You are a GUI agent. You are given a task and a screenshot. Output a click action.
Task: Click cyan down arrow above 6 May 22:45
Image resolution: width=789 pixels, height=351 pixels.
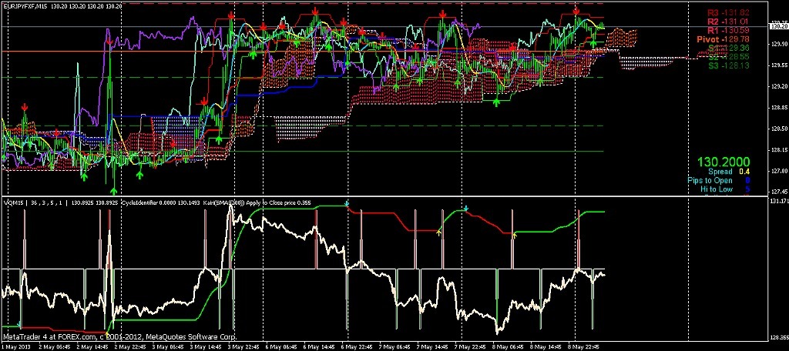pos(347,204)
